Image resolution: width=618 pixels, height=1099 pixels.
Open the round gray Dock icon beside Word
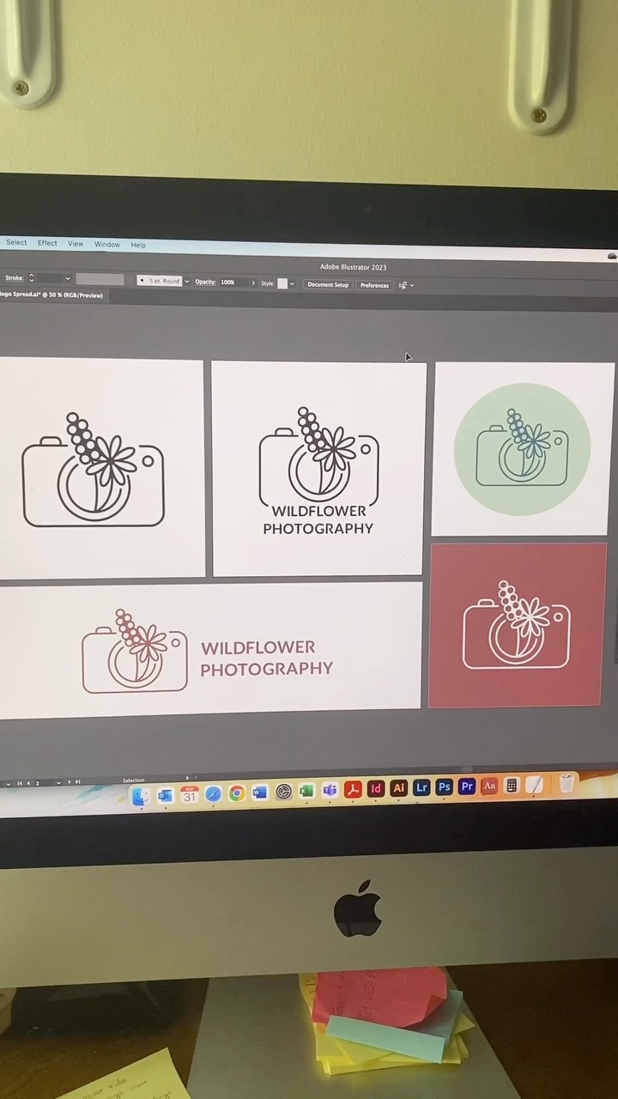[283, 792]
